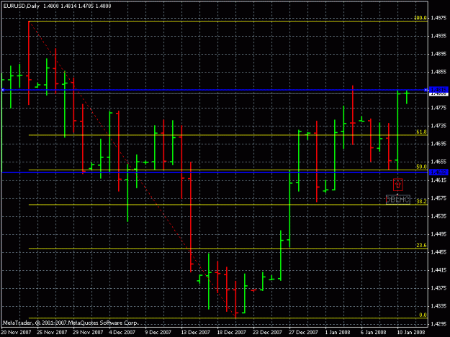The height and width of the screenshot is (337, 450).
Task: Grab the left handle of the upper blue line
Action: coord(3,90)
